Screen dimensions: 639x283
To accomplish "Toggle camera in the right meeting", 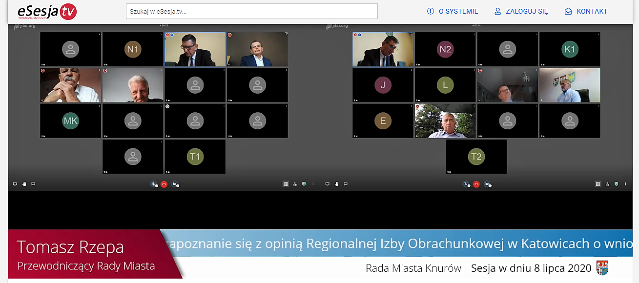I will (487, 184).
